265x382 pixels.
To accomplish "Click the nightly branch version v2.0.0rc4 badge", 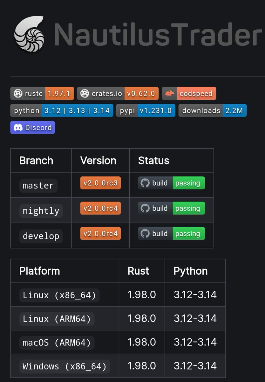I will click(x=100, y=208).
